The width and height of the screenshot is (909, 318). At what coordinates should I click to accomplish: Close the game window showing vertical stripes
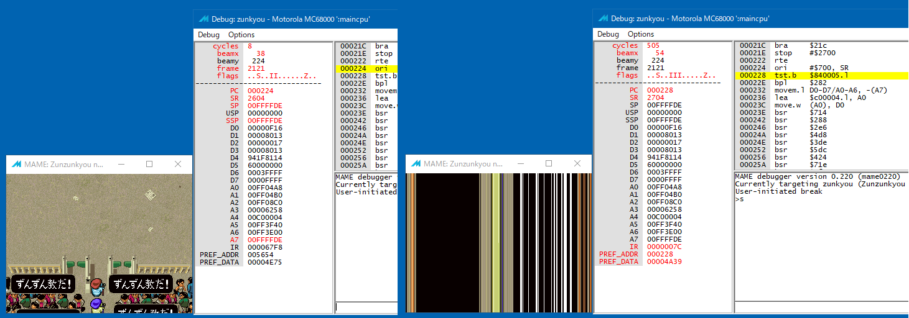tap(577, 164)
